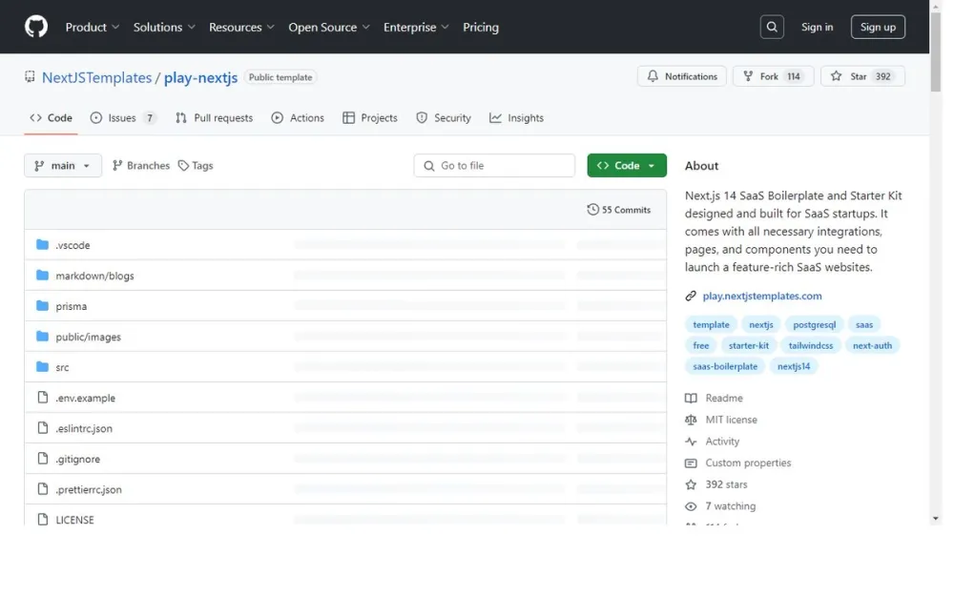
Task: Click the Sign in link
Action: coord(818,27)
